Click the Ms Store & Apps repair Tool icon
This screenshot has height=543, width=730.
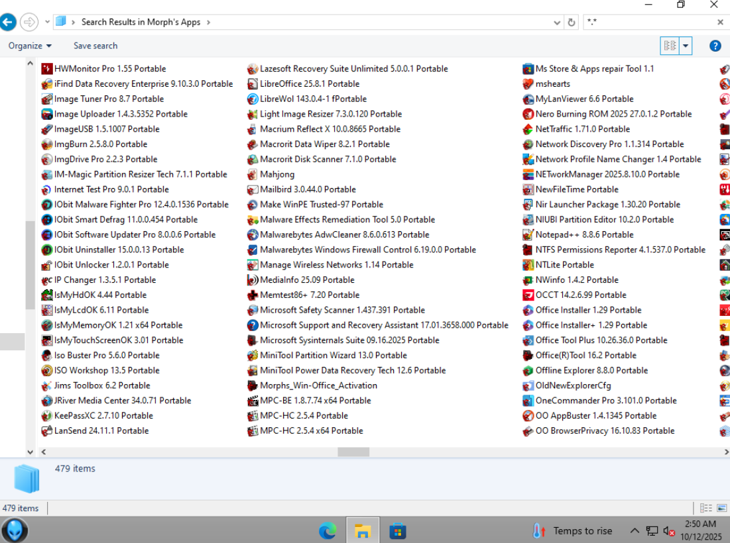[x=528, y=69]
